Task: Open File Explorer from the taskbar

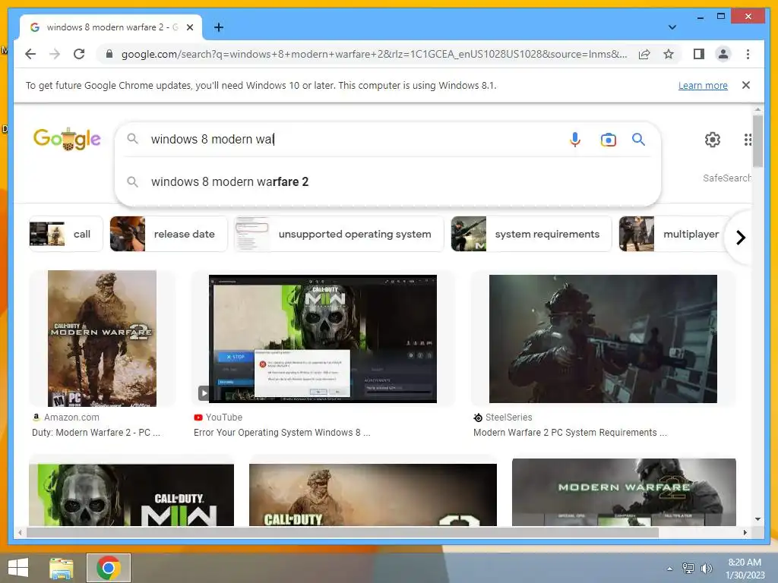Action: coord(61,568)
